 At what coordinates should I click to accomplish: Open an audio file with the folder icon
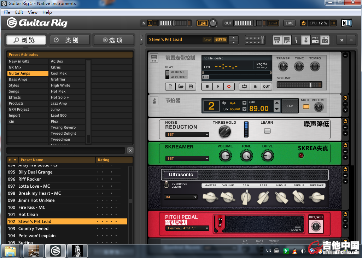tap(181, 86)
